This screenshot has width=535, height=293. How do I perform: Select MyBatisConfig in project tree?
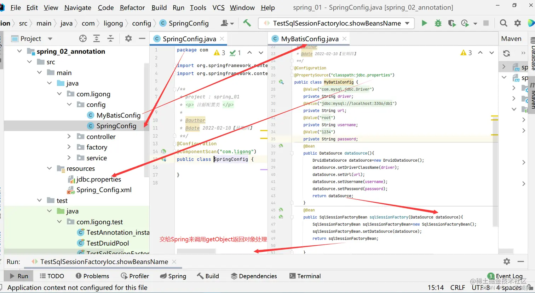click(119, 115)
